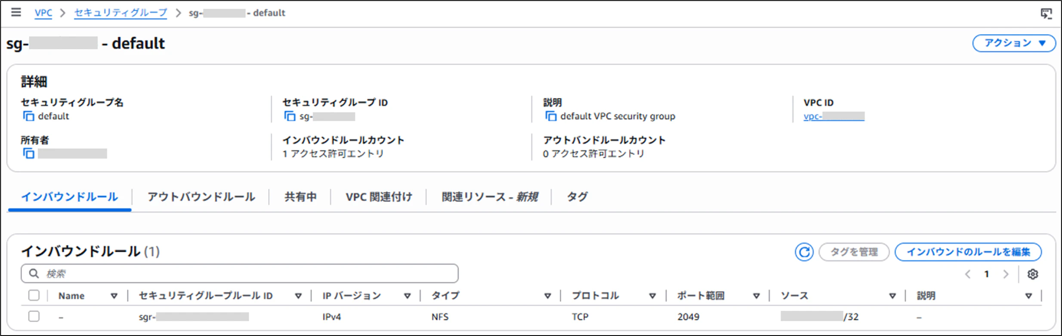1062x336 pixels.
Task: Open CloudShell icon at top right
Action: [1046, 13]
